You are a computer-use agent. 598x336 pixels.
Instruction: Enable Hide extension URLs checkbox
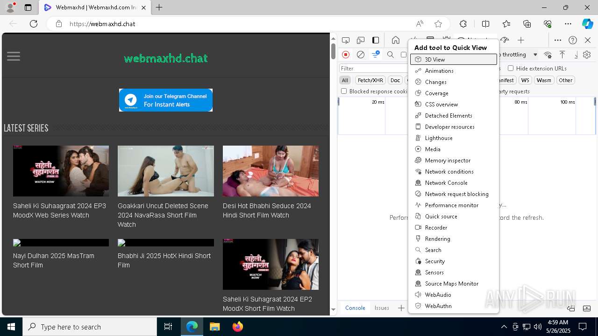511,68
